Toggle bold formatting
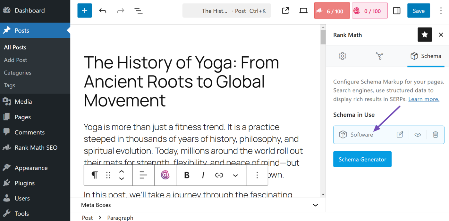The image size is (449, 221). [x=187, y=175]
